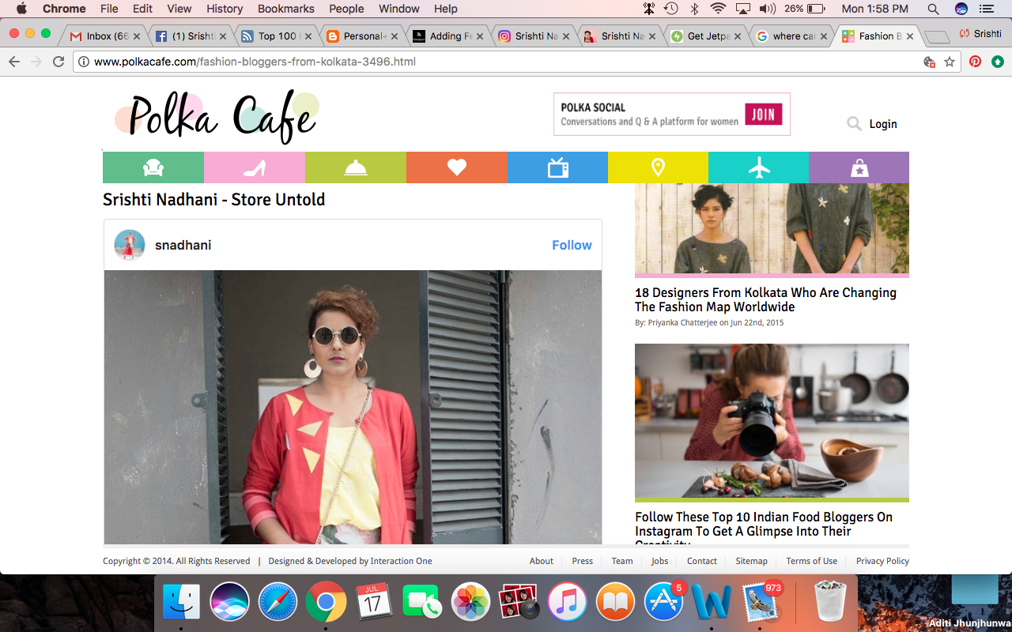1012x632 pixels.
Task: Select the food cloche category icon
Action: [x=355, y=167]
